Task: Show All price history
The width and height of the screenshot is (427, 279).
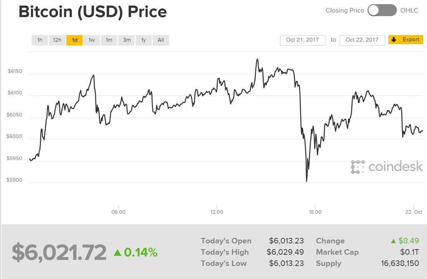Action: tap(161, 40)
